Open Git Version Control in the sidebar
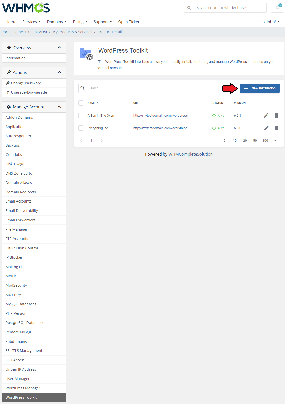Image resolution: width=285 pixels, height=404 pixels. [34, 248]
